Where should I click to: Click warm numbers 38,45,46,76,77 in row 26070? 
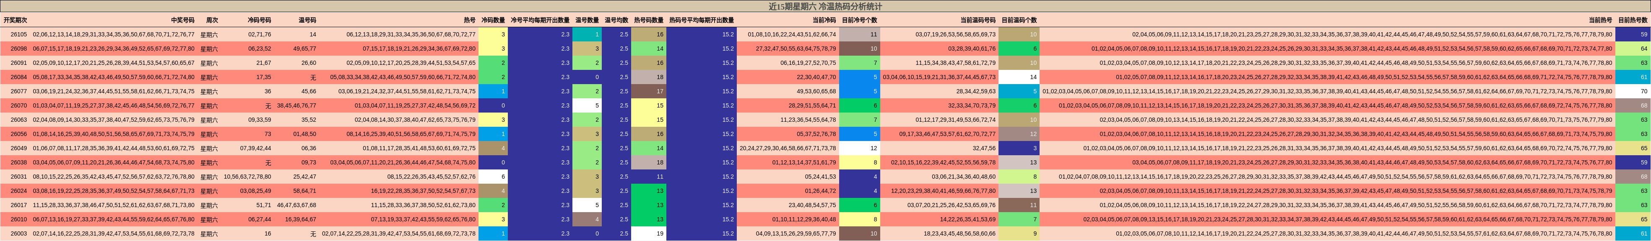pos(296,105)
